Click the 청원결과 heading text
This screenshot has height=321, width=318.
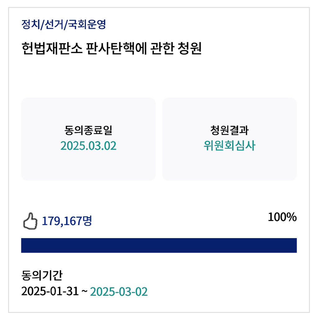[x=229, y=130]
